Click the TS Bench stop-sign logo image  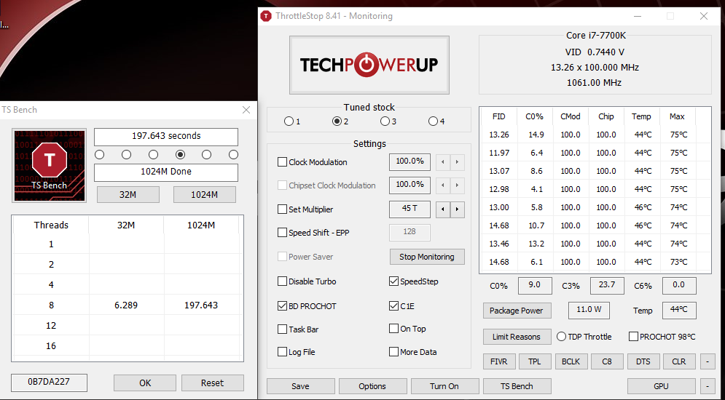tap(49, 166)
